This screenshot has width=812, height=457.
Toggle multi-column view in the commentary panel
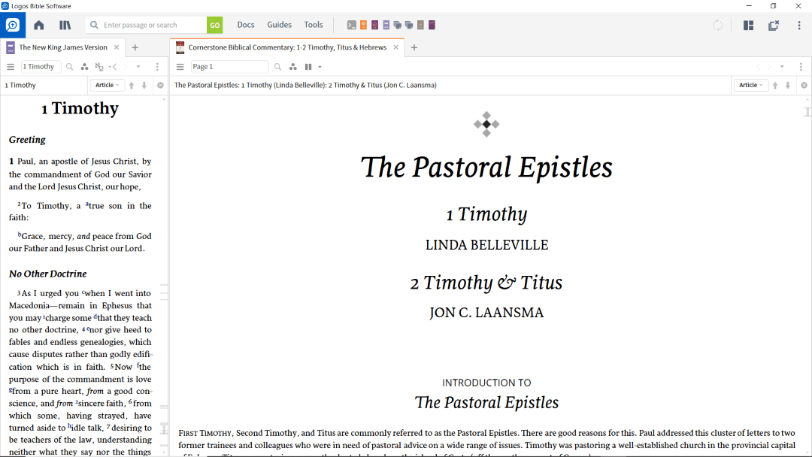click(x=308, y=67)
